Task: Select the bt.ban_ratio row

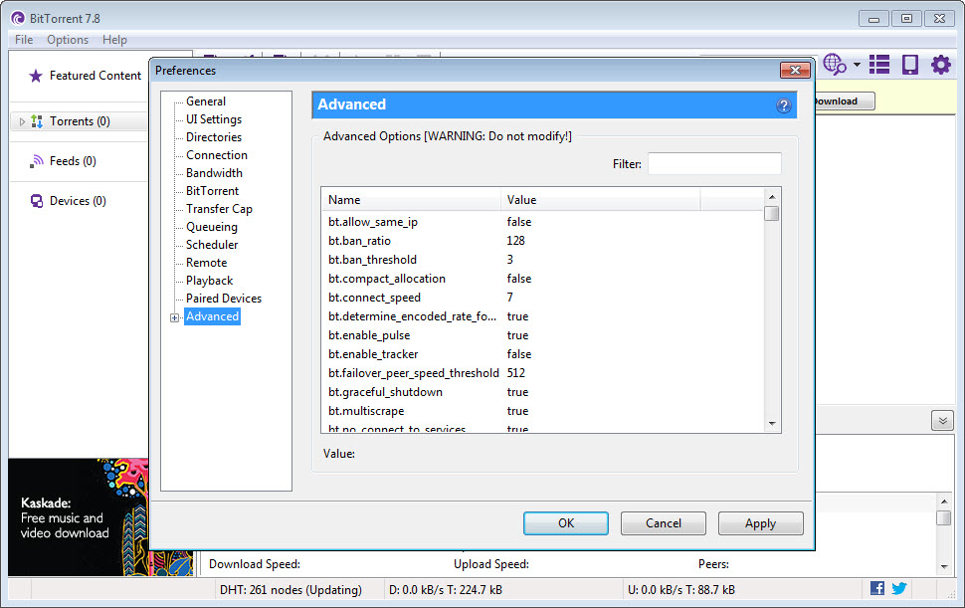Action: 542,241
